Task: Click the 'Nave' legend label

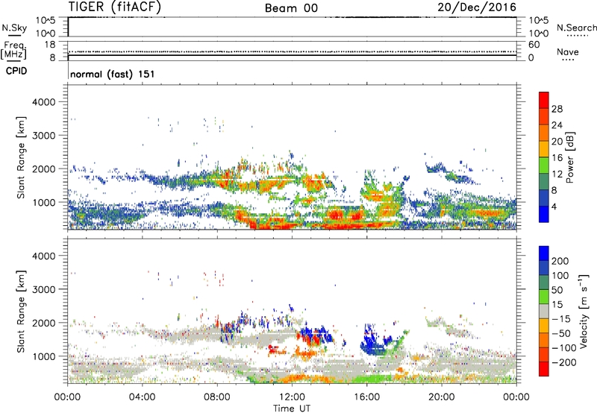Action: tap(568, 51)
